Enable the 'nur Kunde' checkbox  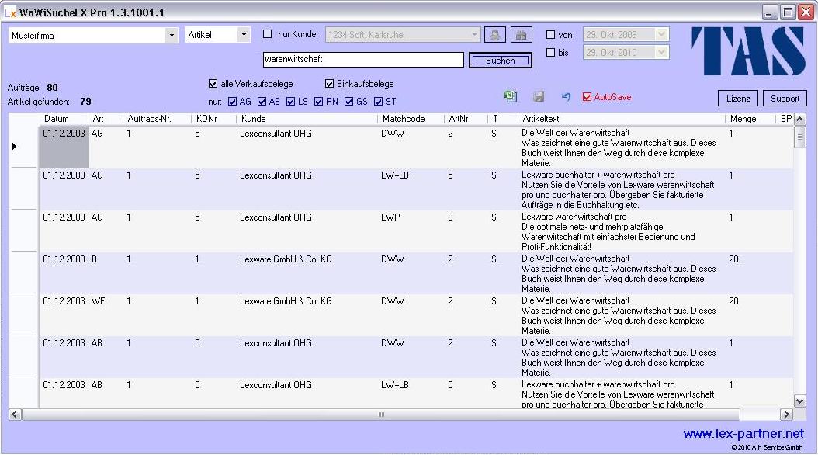(267, 34)
